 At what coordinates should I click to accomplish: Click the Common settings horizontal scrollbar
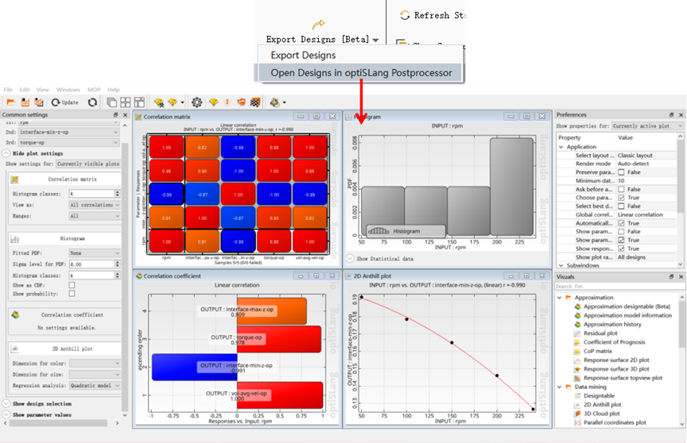tap(58, 423)
